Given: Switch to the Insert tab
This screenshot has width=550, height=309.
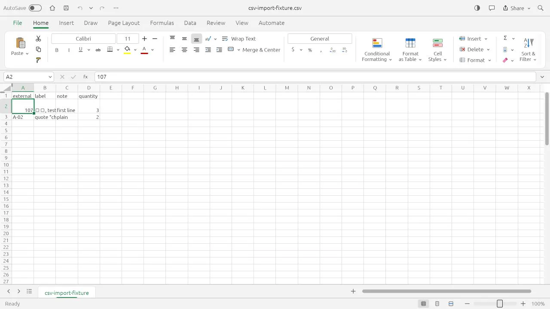Looking at the screenshot, I should click(x=67, y=23).
